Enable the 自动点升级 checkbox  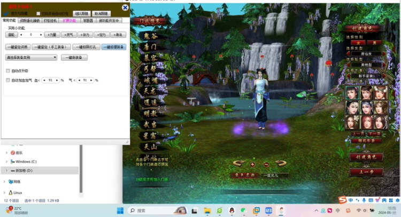click(7, 70)
